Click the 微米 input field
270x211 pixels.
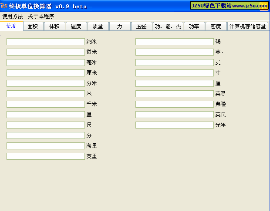[x=46, y=52]
